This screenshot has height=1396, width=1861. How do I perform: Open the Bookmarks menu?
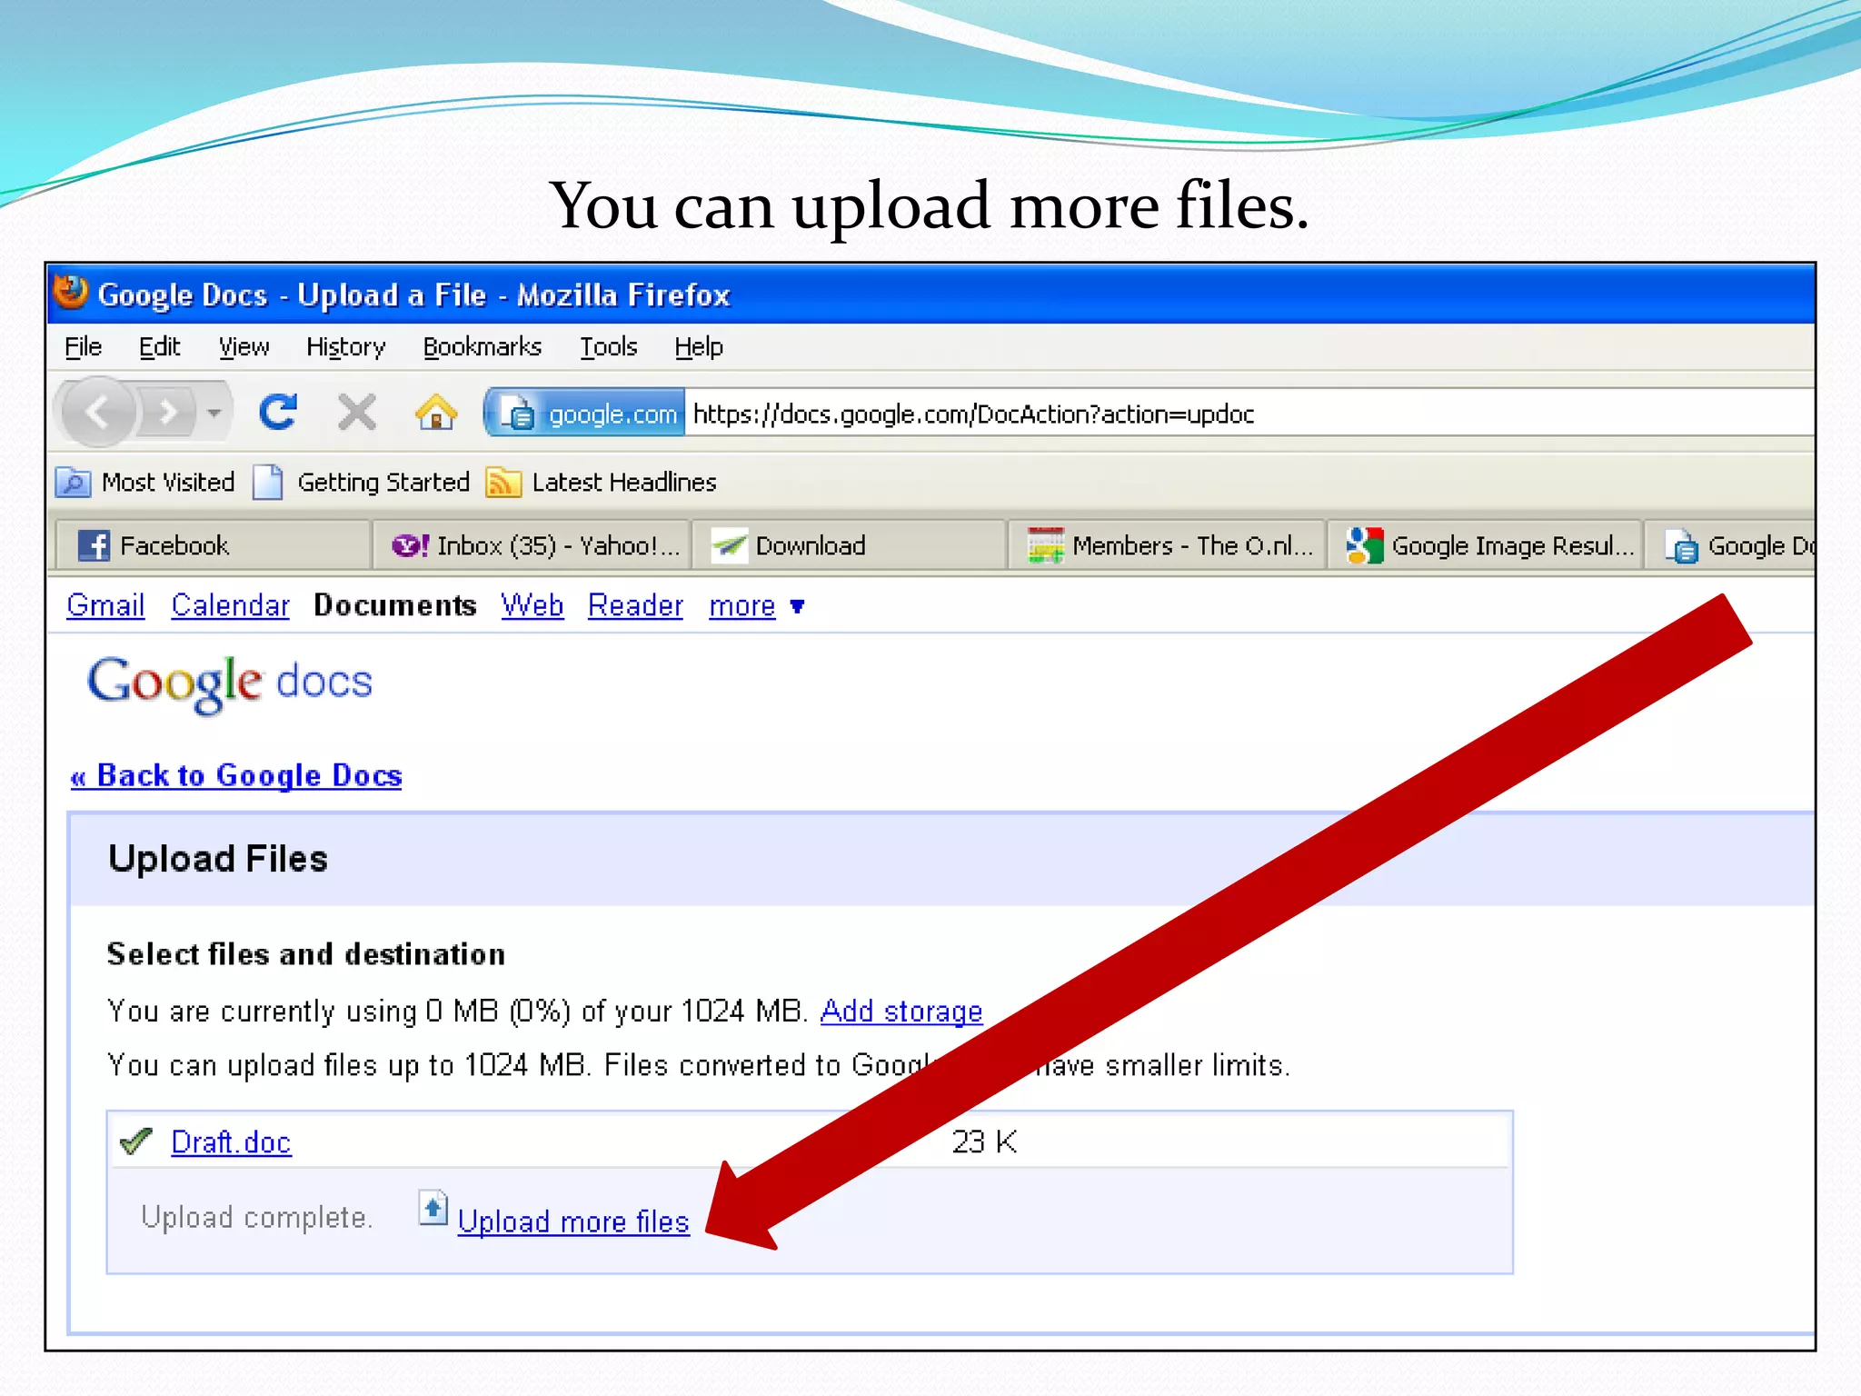pyautogui.click(x=482, y=347)
